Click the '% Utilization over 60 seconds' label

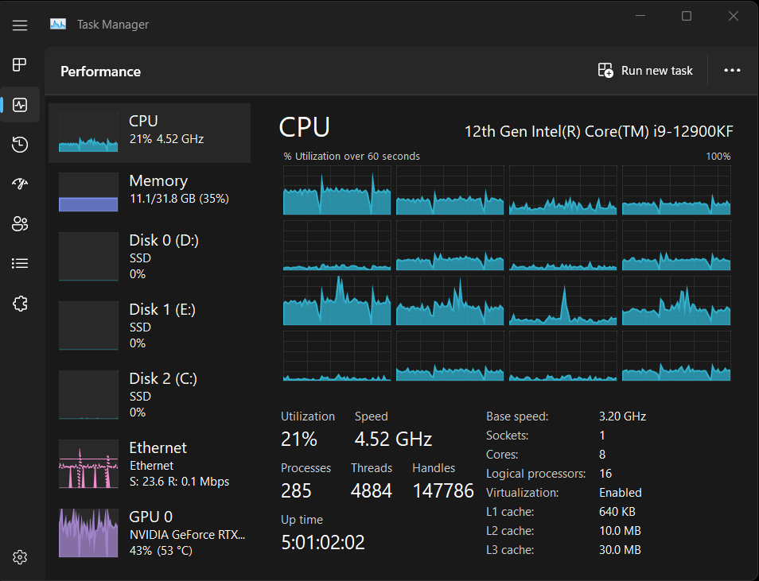pyautogui.click(x=352, y=157)
